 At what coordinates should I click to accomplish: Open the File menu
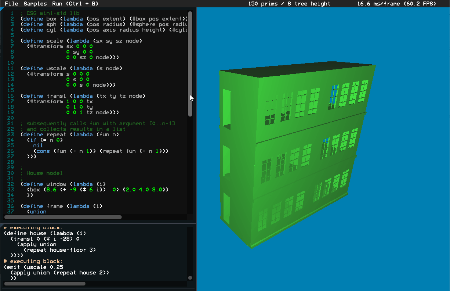tap(11, 4)
